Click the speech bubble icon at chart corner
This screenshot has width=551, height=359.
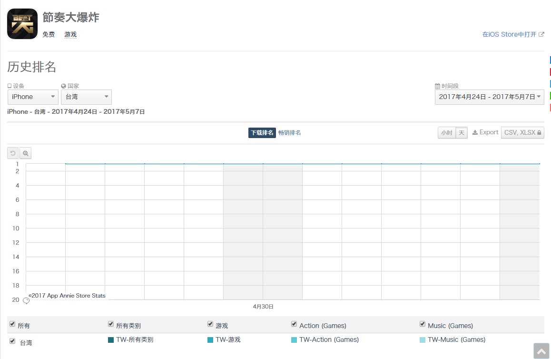click(x=26, y=301)
